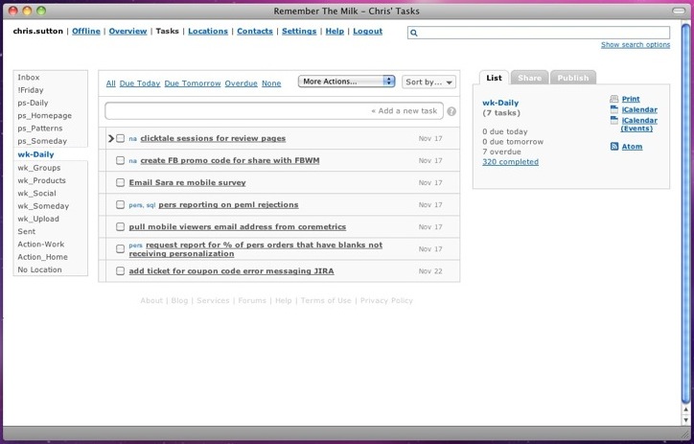Select tasks Due Today
This screenshot has width=694, height=444.
[x=140, y=83]
